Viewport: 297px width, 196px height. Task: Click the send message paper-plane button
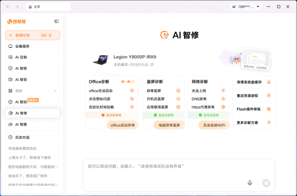point(266,183)
